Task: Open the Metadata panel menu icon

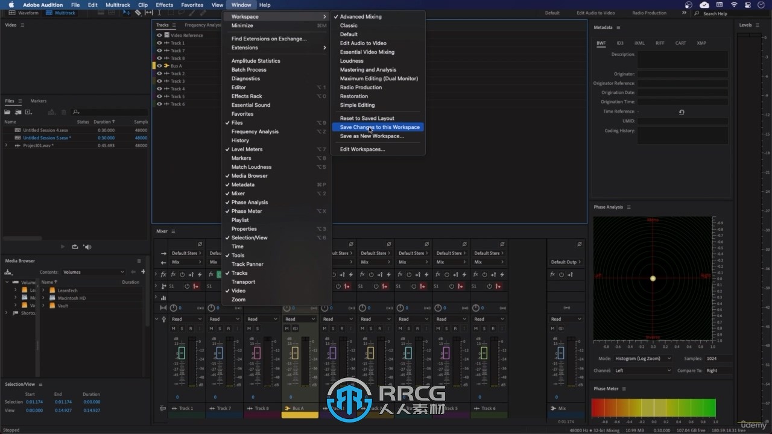Action: coord(618,27)
